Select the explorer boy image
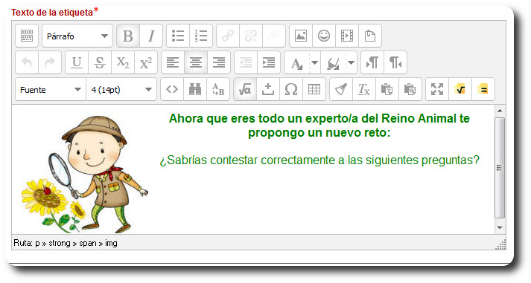The image size is (531, 283). click(85, 174)
